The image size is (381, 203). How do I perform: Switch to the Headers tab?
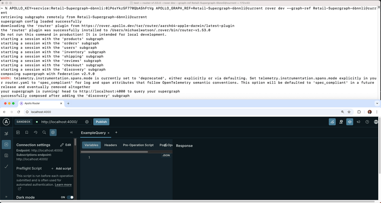point(111,145)
